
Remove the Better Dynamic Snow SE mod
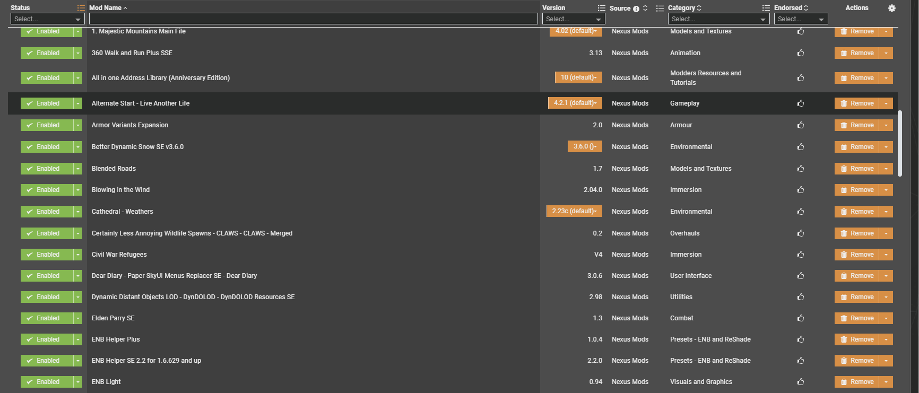(857, 147)
